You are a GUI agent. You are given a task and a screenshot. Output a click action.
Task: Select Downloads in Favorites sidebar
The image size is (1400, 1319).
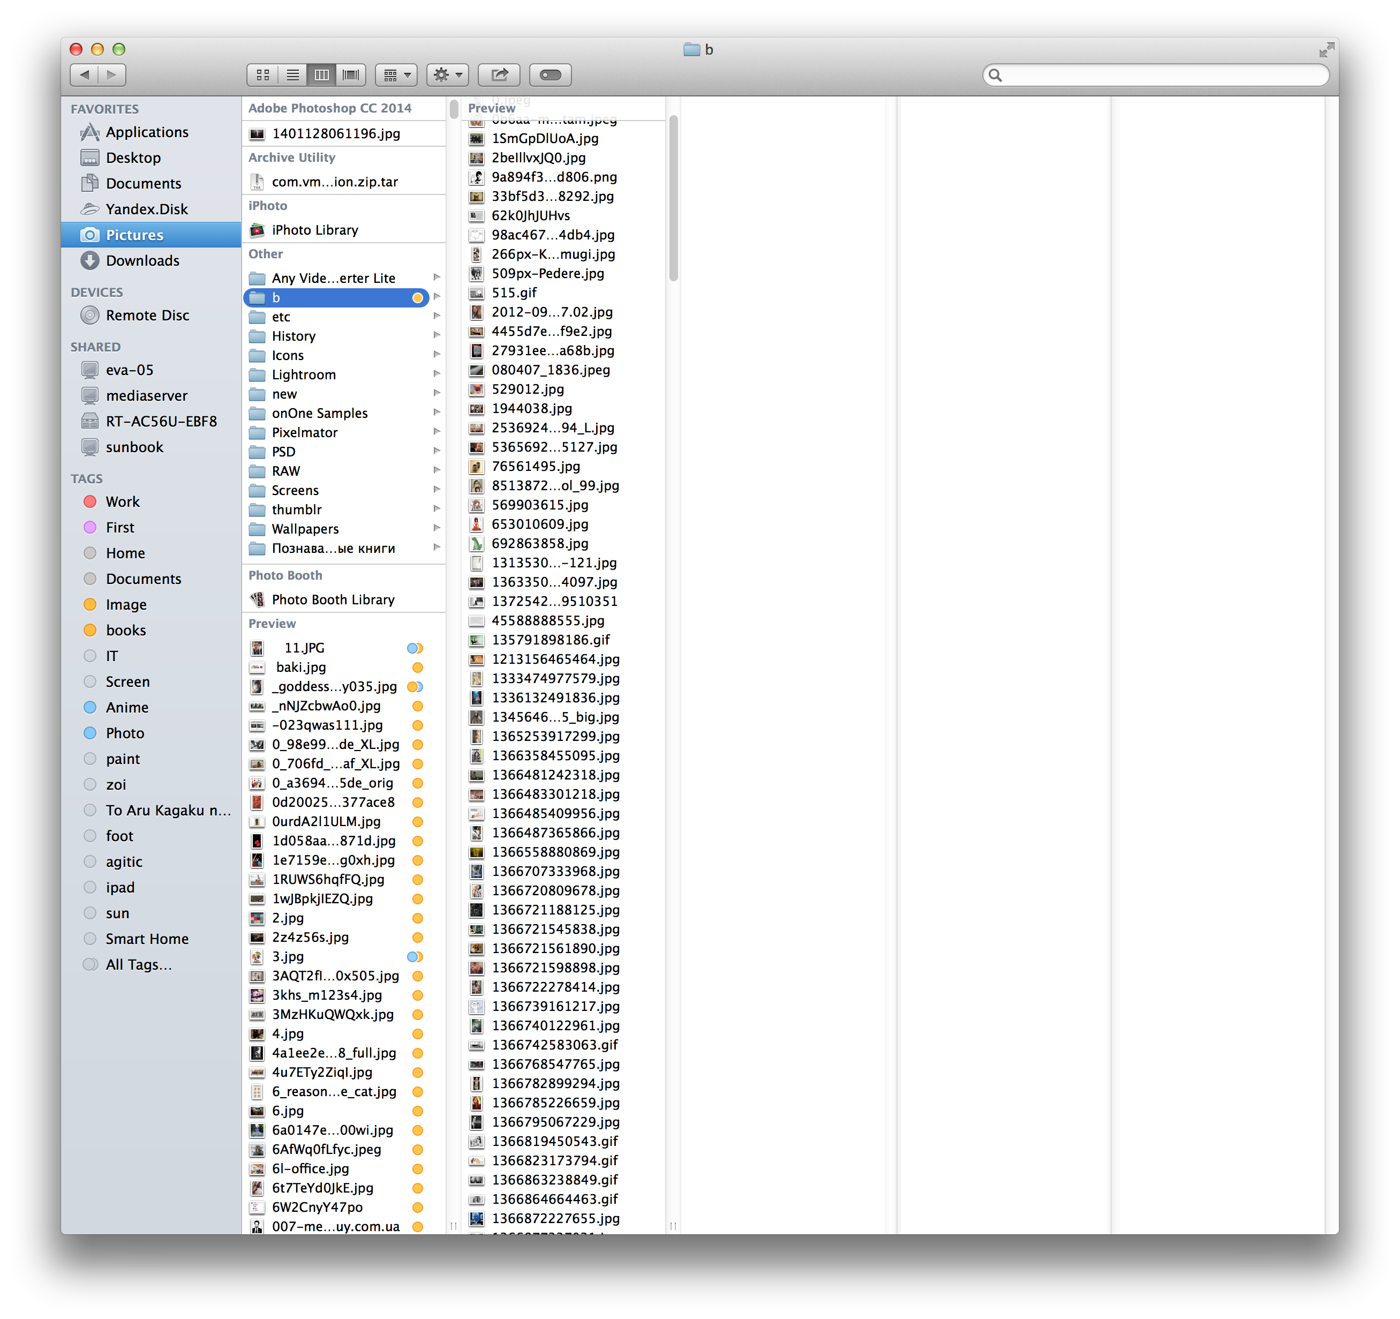pos(142,261)
